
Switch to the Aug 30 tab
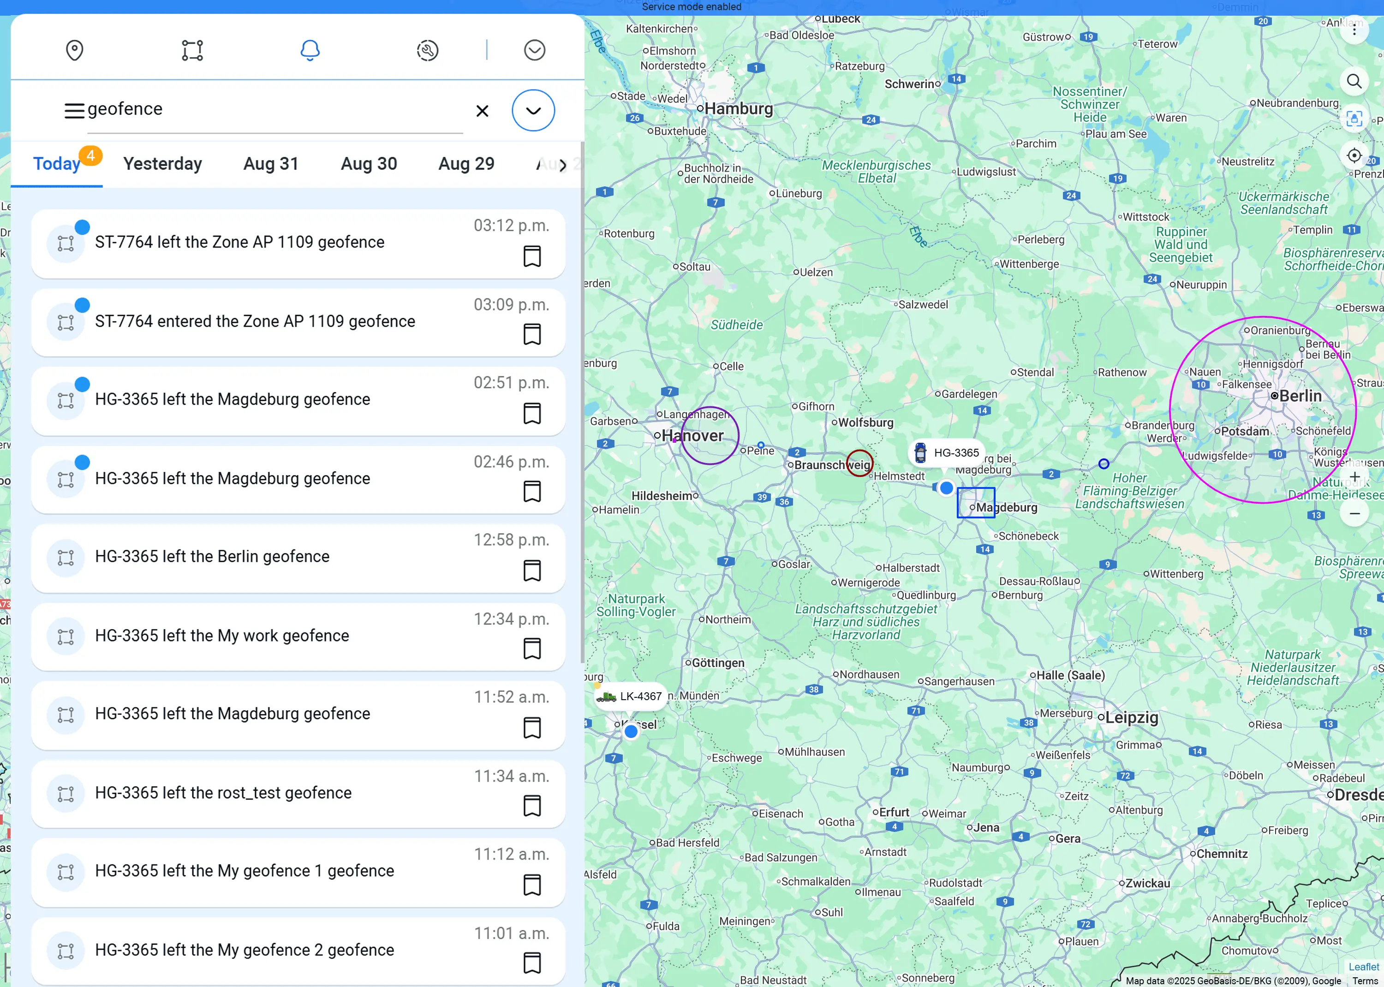(368, 164)
